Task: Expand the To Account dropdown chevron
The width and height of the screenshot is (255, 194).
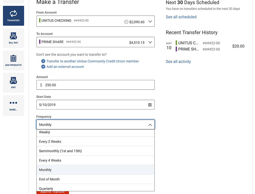Action: [150, 42]
